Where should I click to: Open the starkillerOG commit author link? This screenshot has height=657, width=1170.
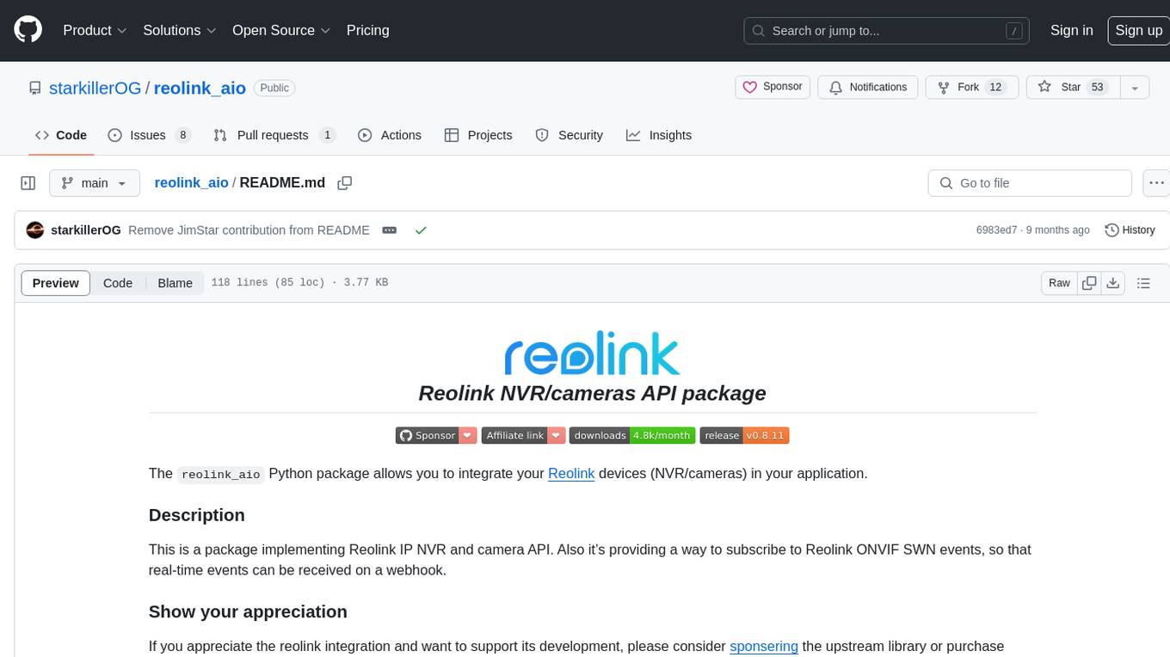[x=86, y=230]
